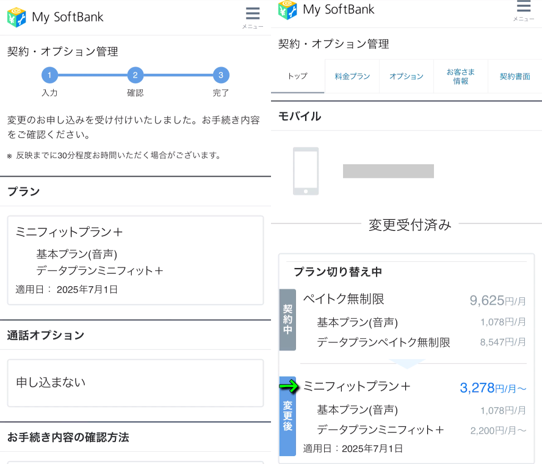Open the 契約書面 tab
Image resolution: width=542 pixels, height=464 pixels.
515,76
